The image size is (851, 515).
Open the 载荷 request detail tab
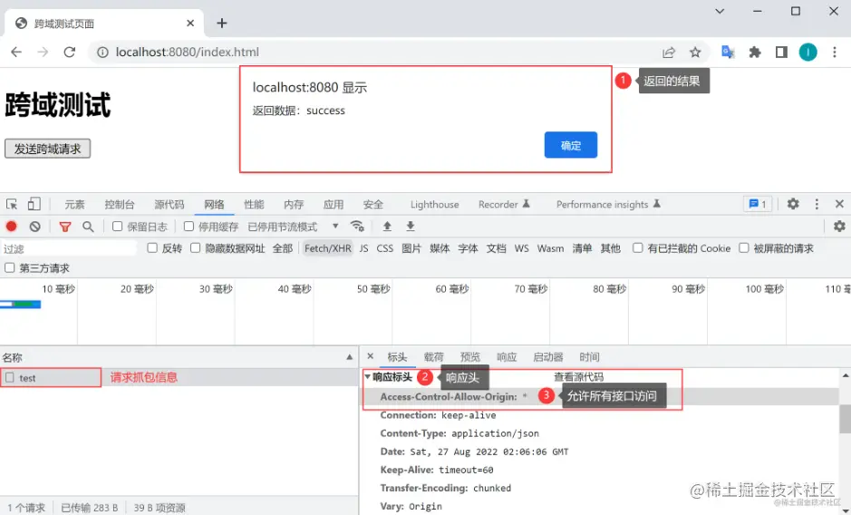(x=433, y=357)
